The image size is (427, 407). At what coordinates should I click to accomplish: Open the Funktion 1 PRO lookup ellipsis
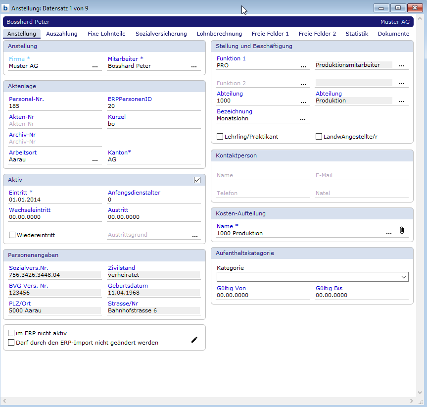pos(303,65)
